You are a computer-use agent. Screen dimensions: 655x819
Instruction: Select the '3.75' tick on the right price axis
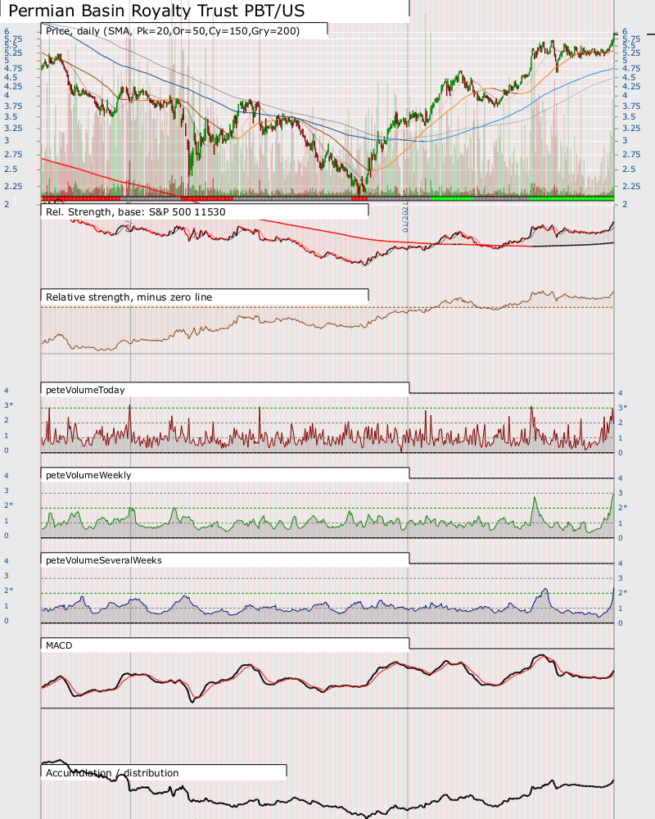point(631,106)
